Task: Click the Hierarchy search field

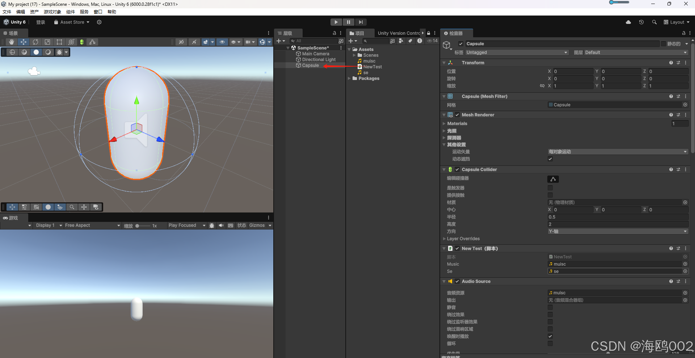Action: click(x=314, y=41)
